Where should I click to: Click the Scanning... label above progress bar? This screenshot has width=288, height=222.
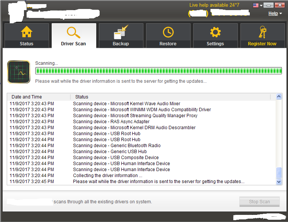pos(46,63)
